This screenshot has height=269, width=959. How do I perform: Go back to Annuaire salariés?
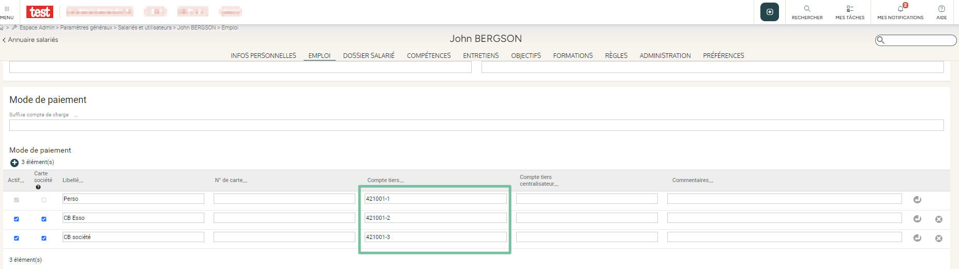pos(31,40)
